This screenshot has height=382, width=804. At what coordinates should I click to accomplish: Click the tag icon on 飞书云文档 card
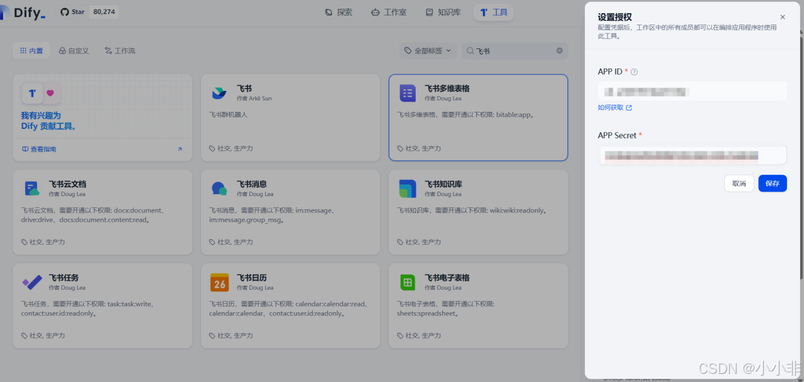[x=24, y=242]
